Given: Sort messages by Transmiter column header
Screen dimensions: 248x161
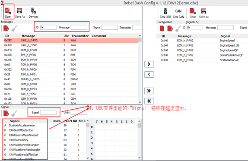Looking at the screenshot, I should click(80, 36).
